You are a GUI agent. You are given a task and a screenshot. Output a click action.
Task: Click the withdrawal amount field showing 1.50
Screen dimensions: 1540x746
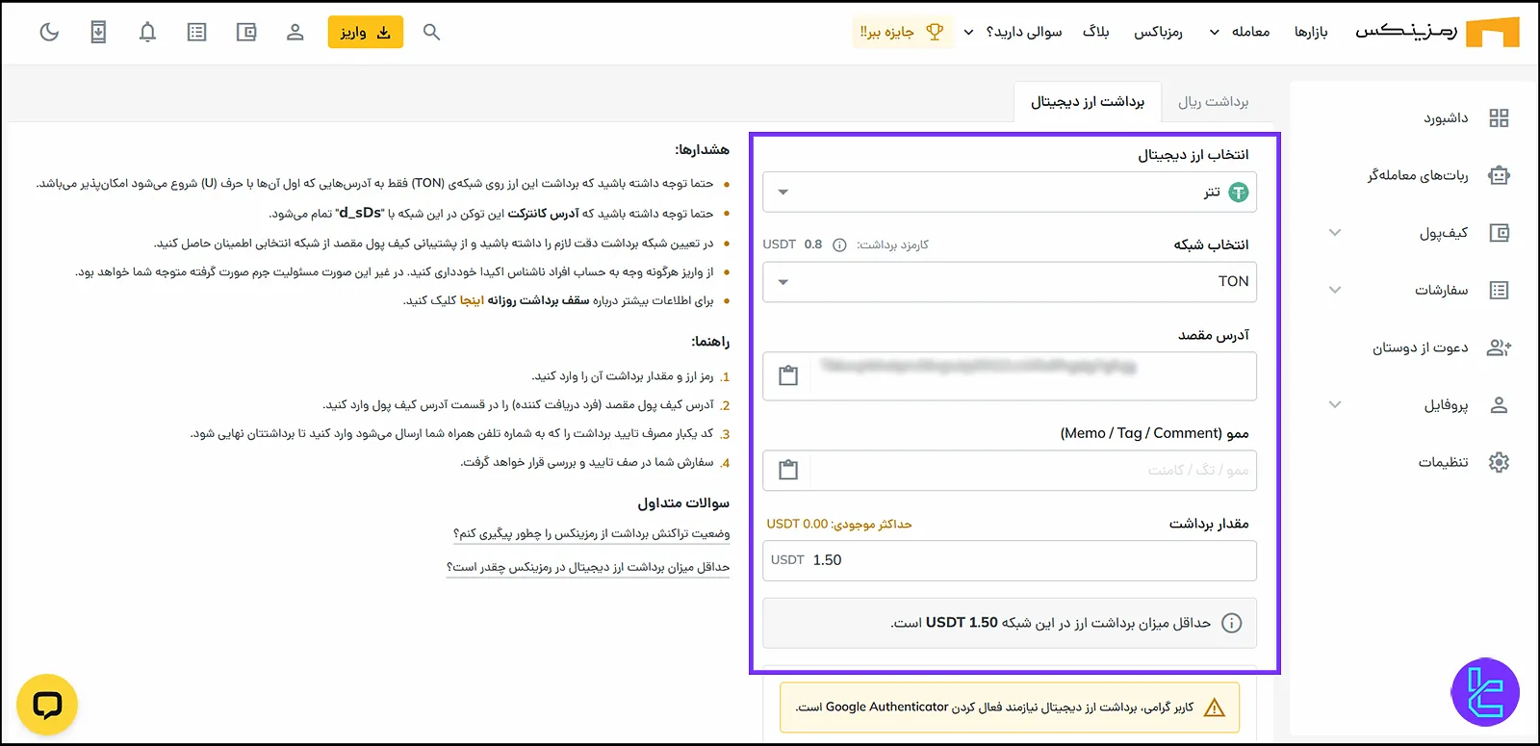(x=1010, y=560)
